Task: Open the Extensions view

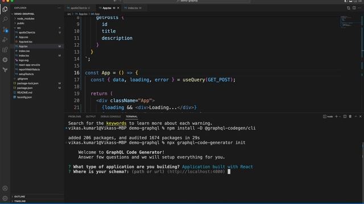Action: coord(5,50)
